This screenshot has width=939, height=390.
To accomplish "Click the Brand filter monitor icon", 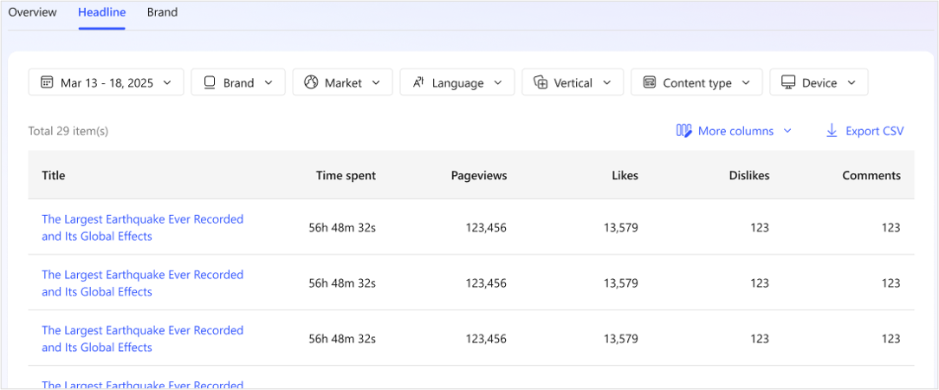I will (209, 83).
